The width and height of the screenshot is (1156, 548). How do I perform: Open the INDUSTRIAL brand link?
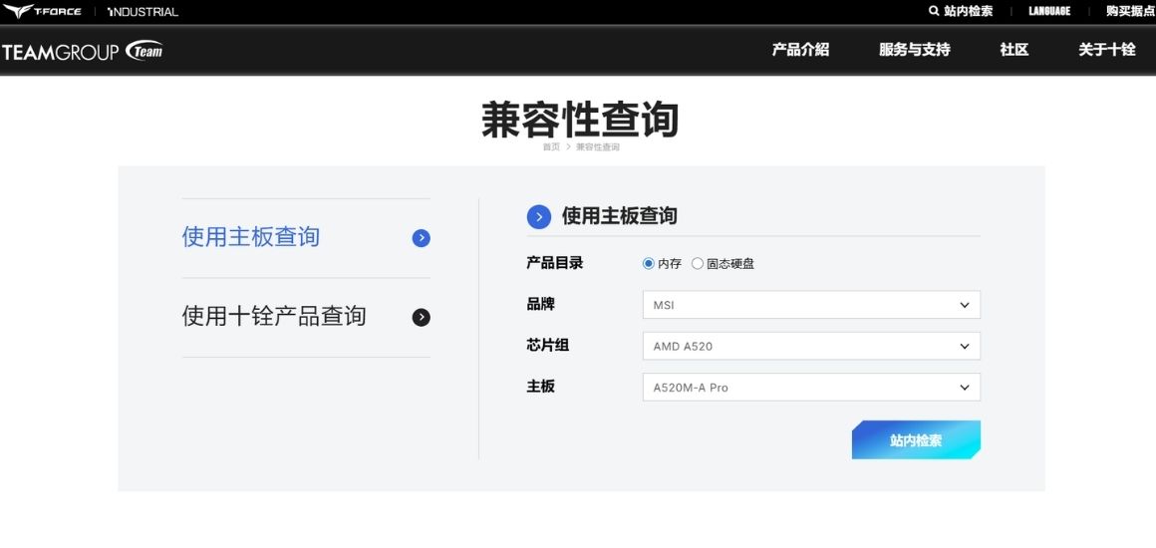tap(144, 12)
